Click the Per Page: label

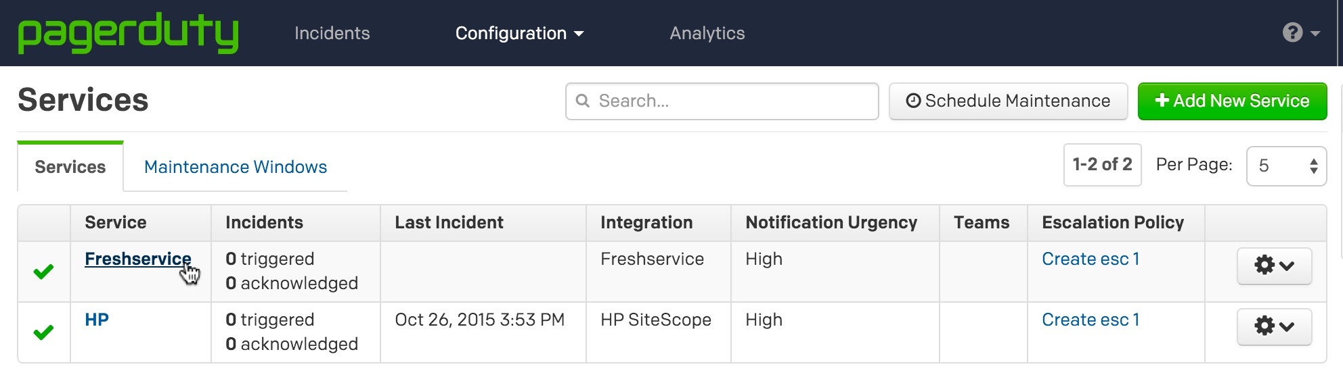(1194, 164)
